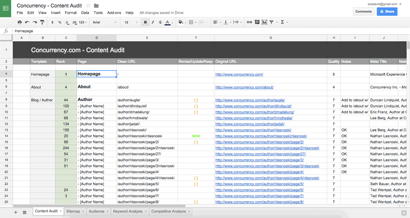Viewport: 410px width, 218px height.
Task: Open the 123 number formats dropdown
Action: click(82, 22)
